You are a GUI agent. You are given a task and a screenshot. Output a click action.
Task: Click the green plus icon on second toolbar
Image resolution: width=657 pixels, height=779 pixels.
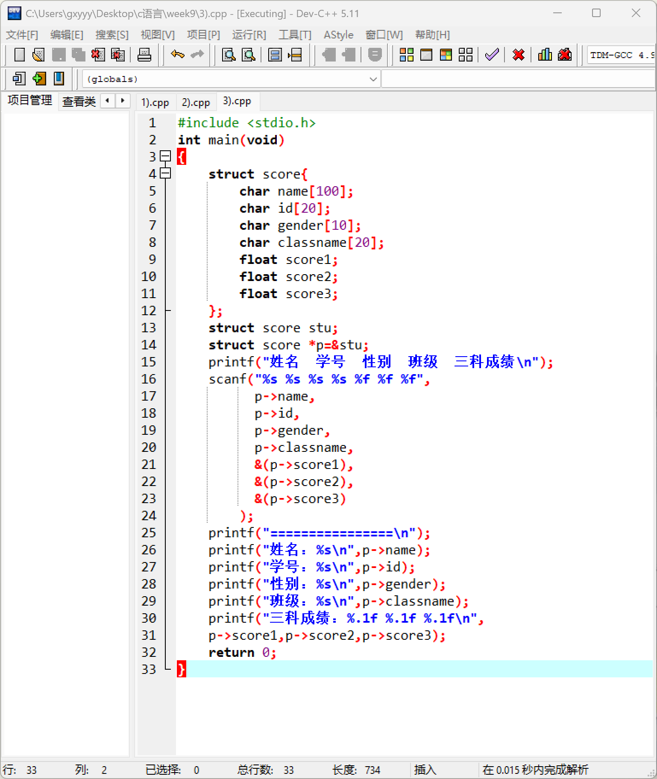[x=39, y=79]
